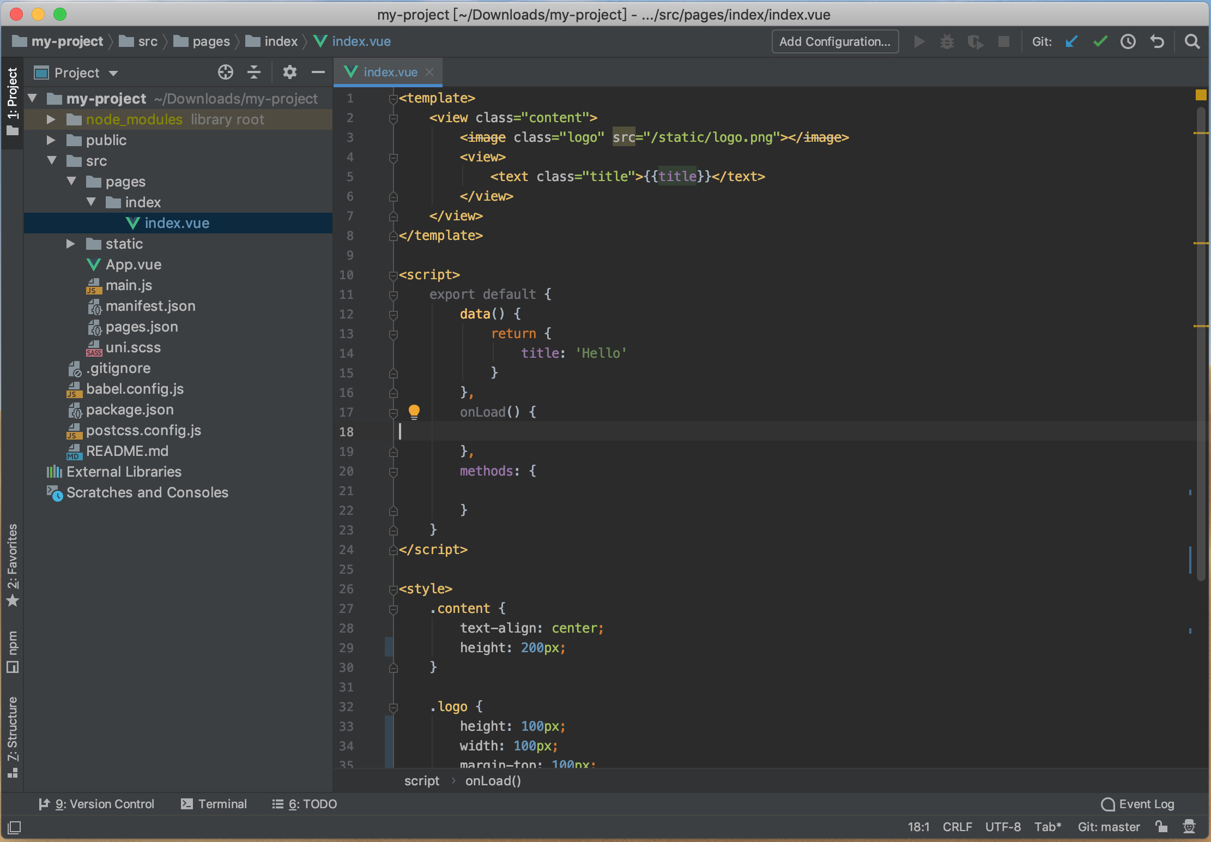Image resolution: width=1211 pixels, height=842 pixels.
Task: Open Git Show History clock icon
Action: pyautogui.click(x=1128, y=41)
